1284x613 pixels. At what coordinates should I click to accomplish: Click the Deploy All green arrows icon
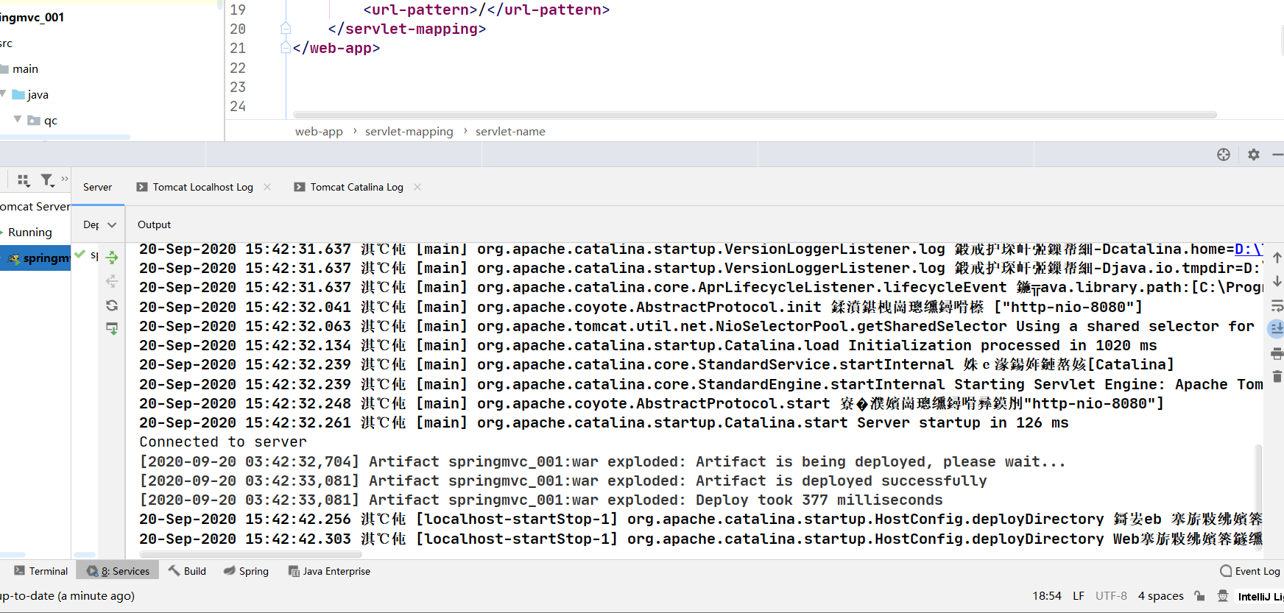point(112,258)
